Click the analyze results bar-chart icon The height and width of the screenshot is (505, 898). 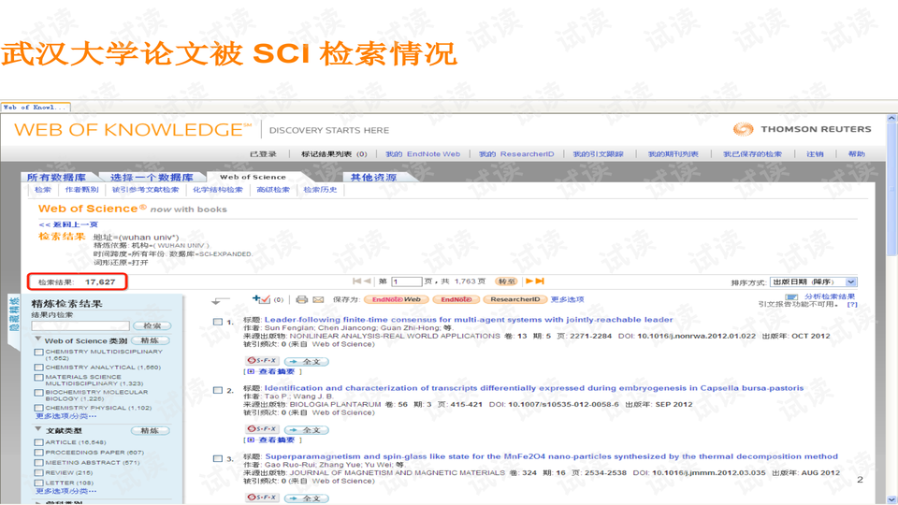click(791, 296)
